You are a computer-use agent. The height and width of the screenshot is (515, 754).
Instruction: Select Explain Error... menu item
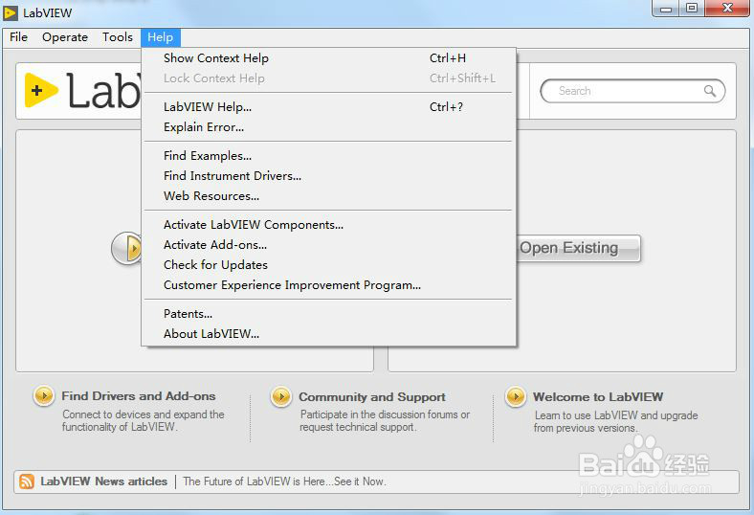329,127
